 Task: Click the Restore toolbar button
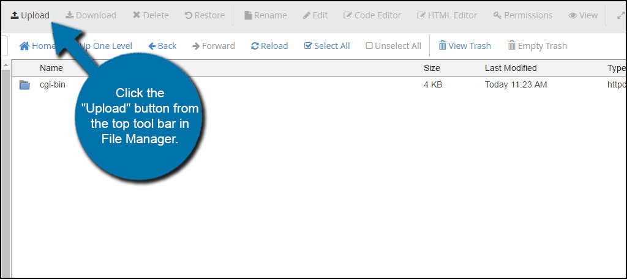point(205,15)
